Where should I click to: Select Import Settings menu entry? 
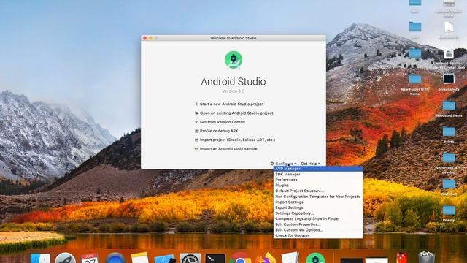point(318,202)
